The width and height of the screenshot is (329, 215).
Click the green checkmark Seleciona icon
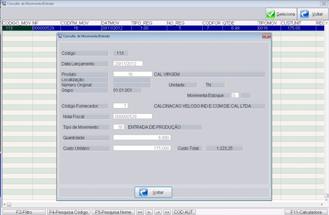point(270,14)
